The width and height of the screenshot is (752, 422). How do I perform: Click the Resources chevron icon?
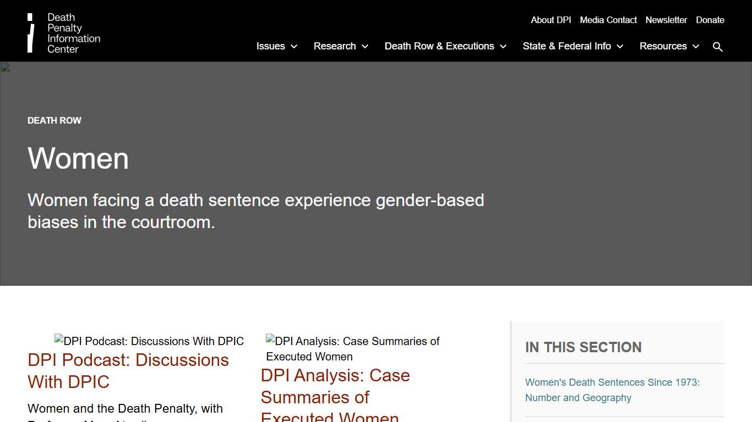(x=695, y=47)
